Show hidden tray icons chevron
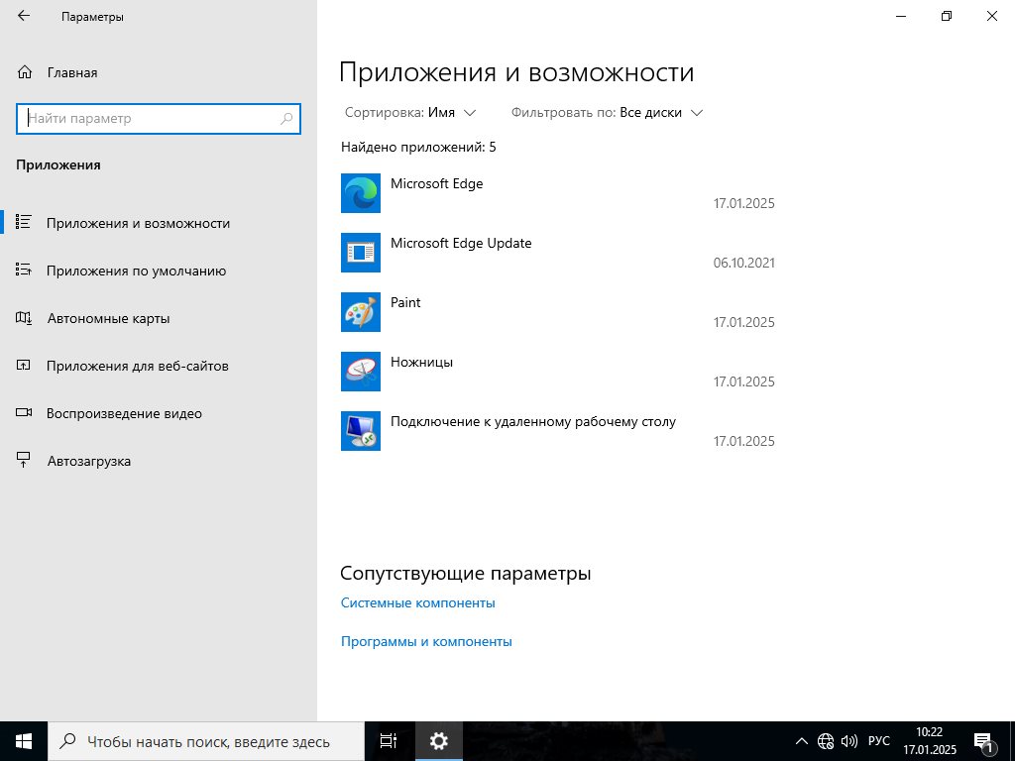1015x761 pixels. 801,741
